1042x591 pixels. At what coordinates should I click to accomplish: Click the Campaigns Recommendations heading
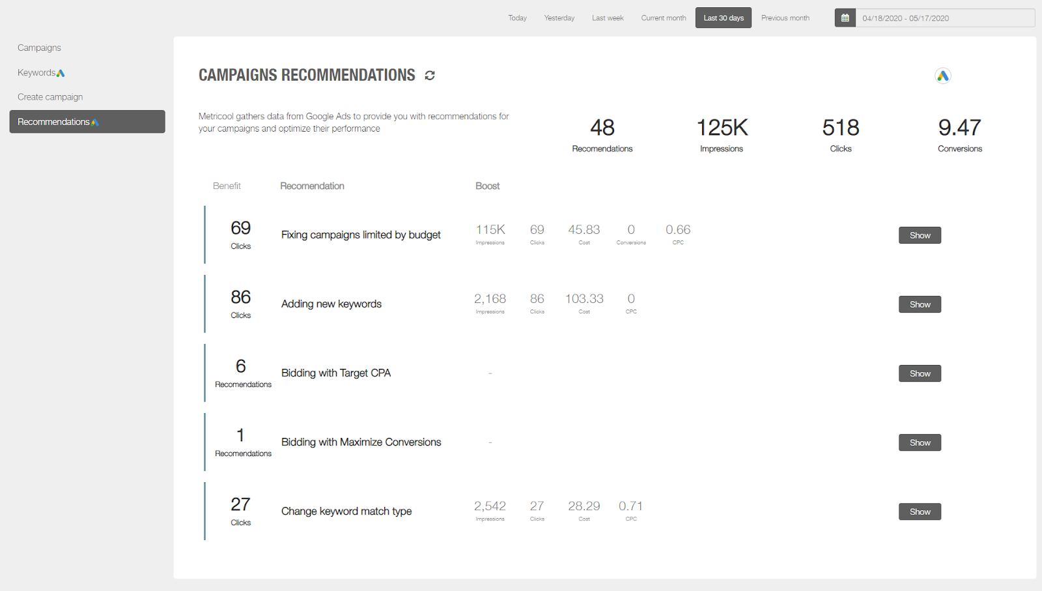307,75
